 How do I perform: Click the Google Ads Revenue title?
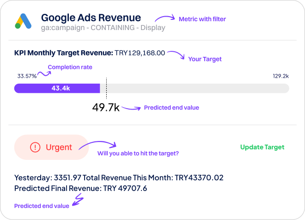point(91,18)
